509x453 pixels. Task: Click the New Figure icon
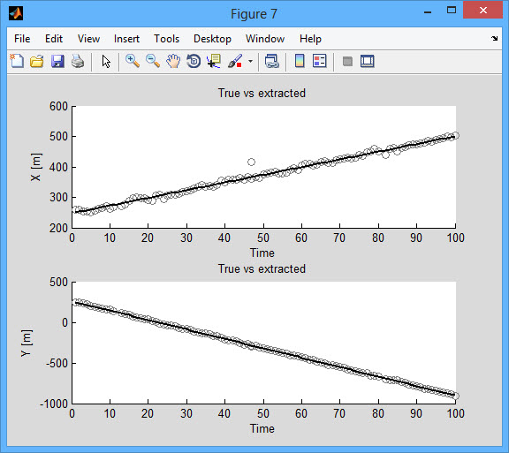click(17, 61)
